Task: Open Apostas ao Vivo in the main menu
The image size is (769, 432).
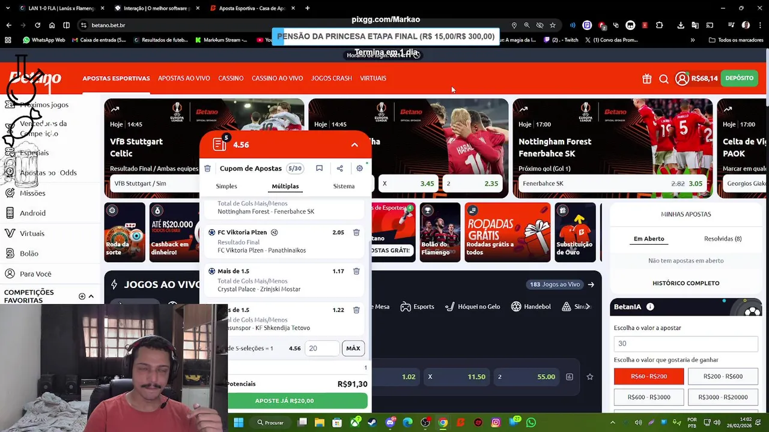Action: (184, 79)
